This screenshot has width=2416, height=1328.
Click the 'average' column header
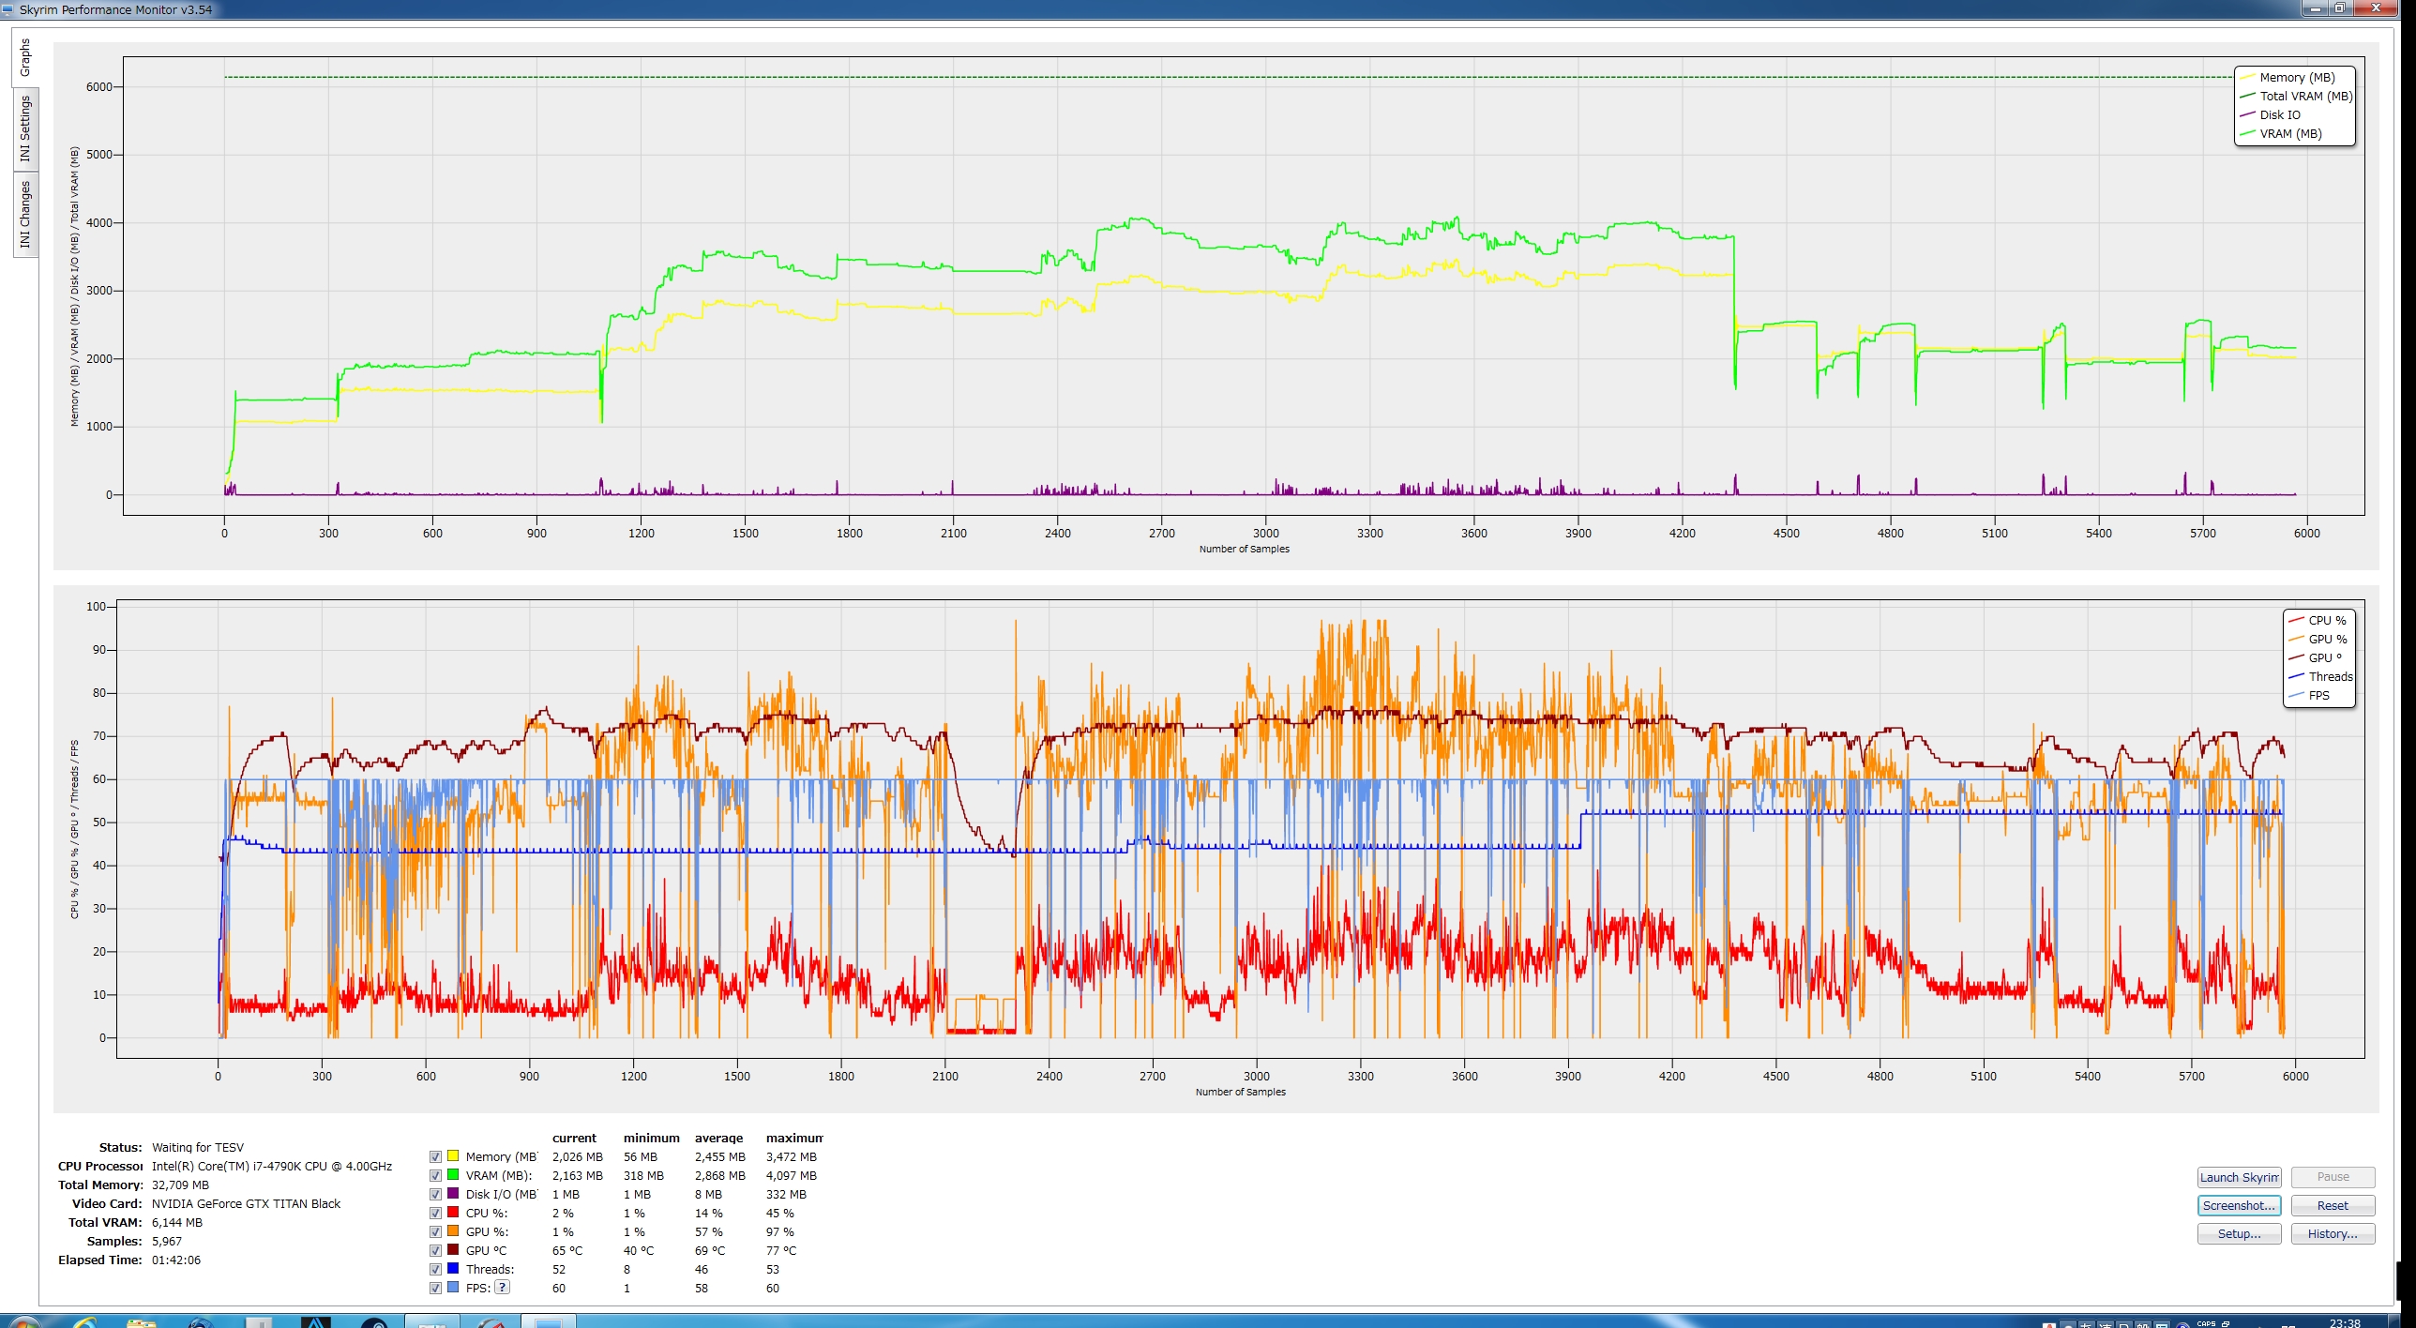pos(718,1138)
